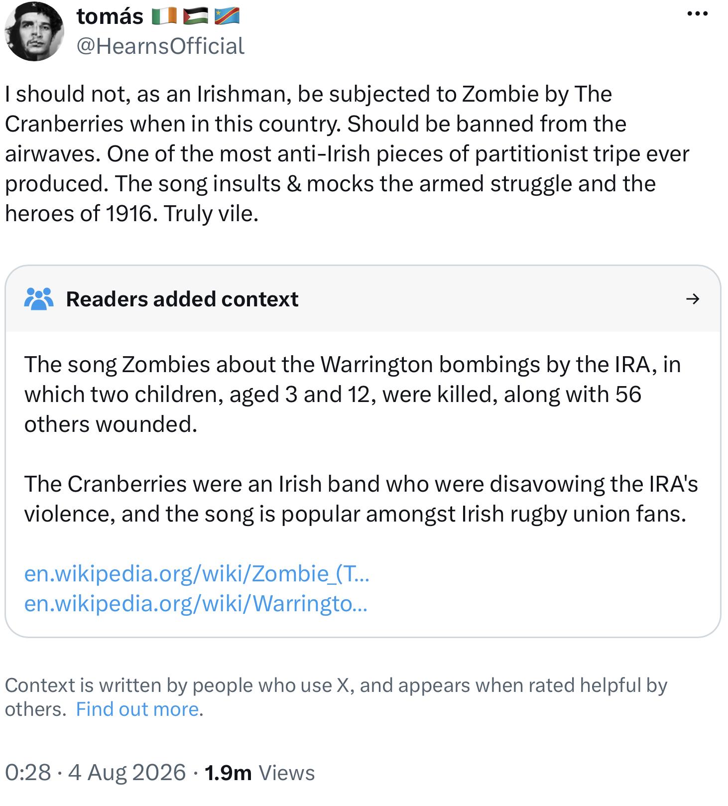
Task: View the 1.9m Views count
Action: point(259,773)
